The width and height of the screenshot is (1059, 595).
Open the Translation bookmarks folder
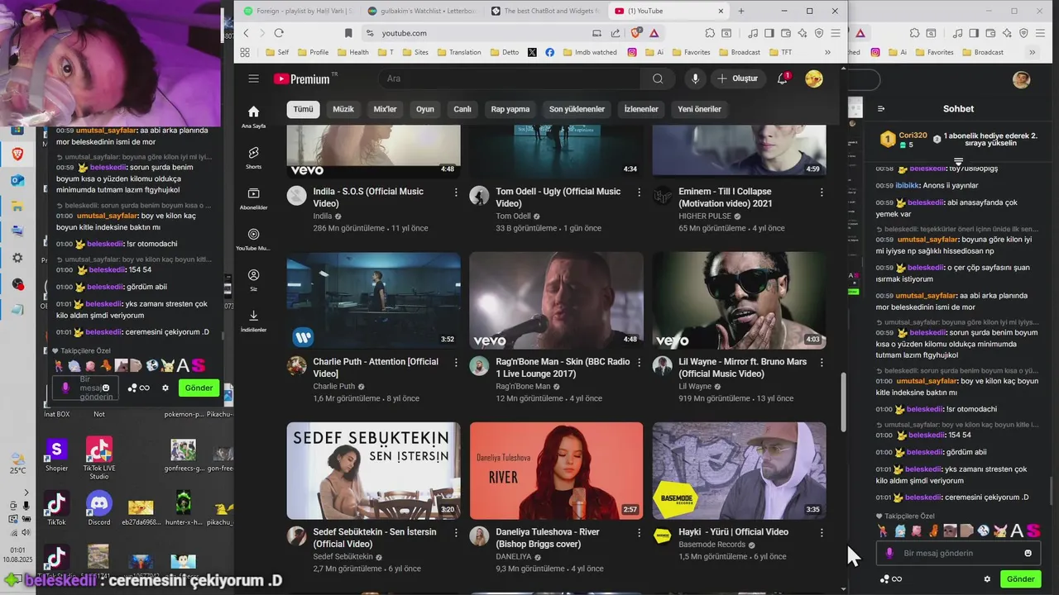point(458,52)
